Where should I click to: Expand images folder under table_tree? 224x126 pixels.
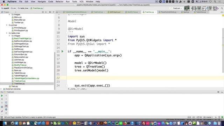pyautogui.click(x=9, y=36)
